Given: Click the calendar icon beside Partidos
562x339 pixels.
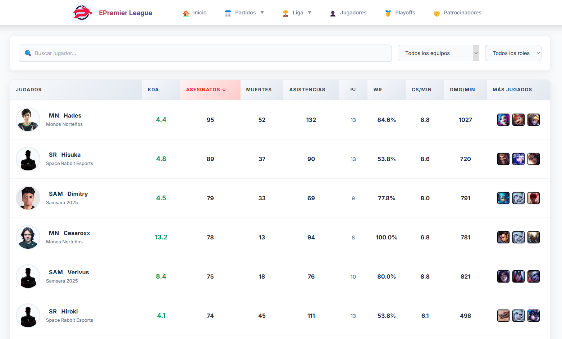Looking at the screenshot, I should [x=228, y=13].
